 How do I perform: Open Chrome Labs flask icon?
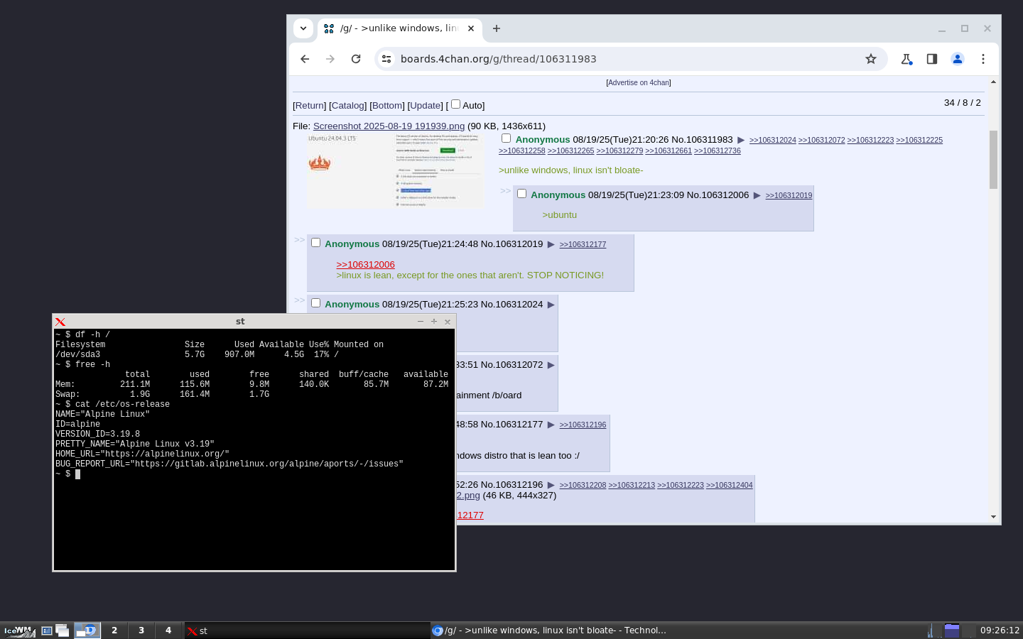(906, 59)
